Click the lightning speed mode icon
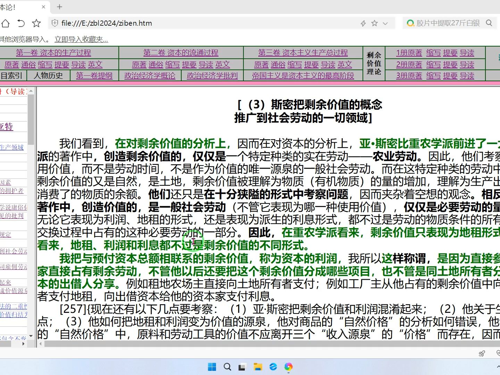The width and height of the screenshot is (500, 375). [x=363, y=23]
